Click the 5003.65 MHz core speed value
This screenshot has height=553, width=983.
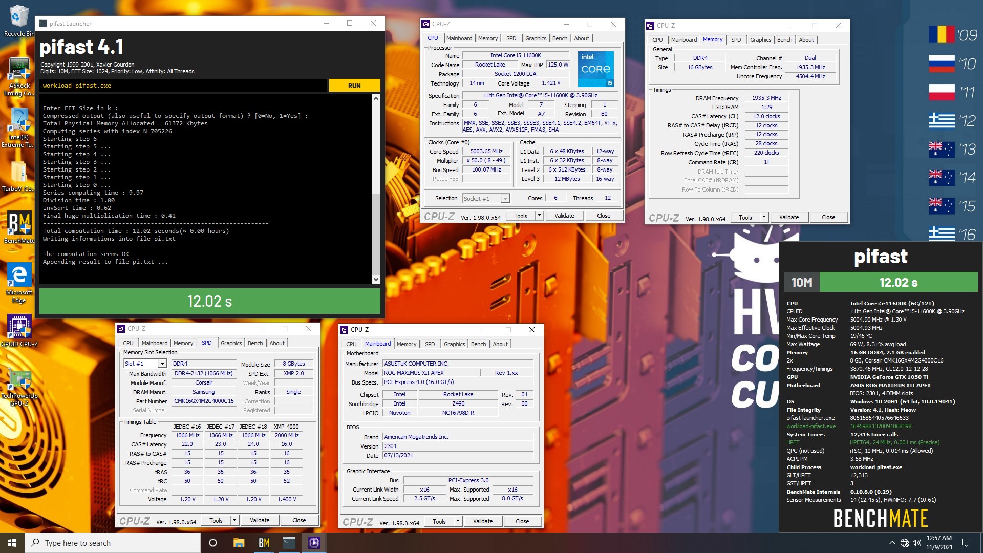[x=486, y=151]
